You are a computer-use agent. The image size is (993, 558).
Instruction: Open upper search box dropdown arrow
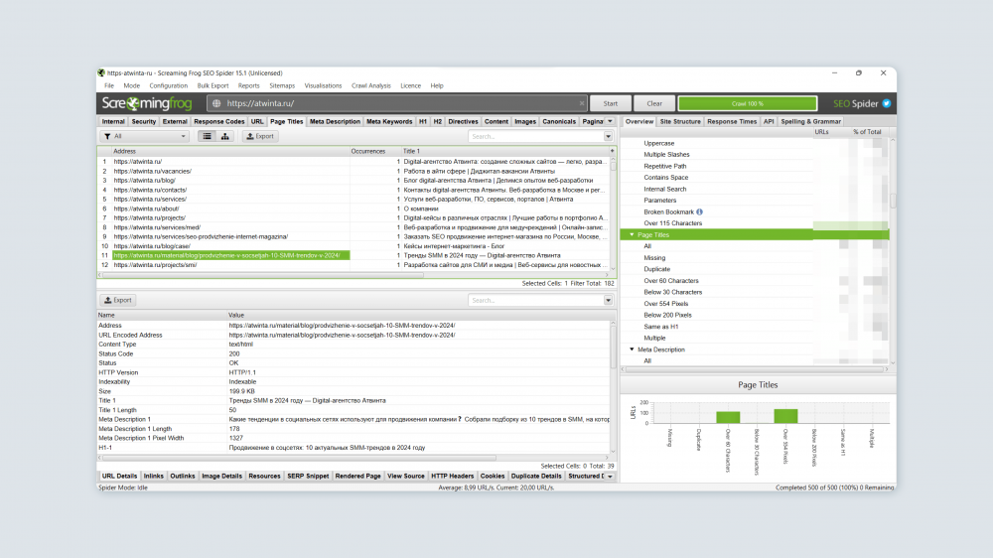pyautogui.click(x=608, y=136)
